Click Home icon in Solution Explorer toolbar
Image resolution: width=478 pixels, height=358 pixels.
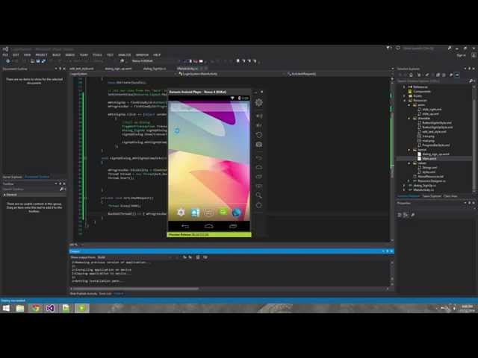[411, 75]
